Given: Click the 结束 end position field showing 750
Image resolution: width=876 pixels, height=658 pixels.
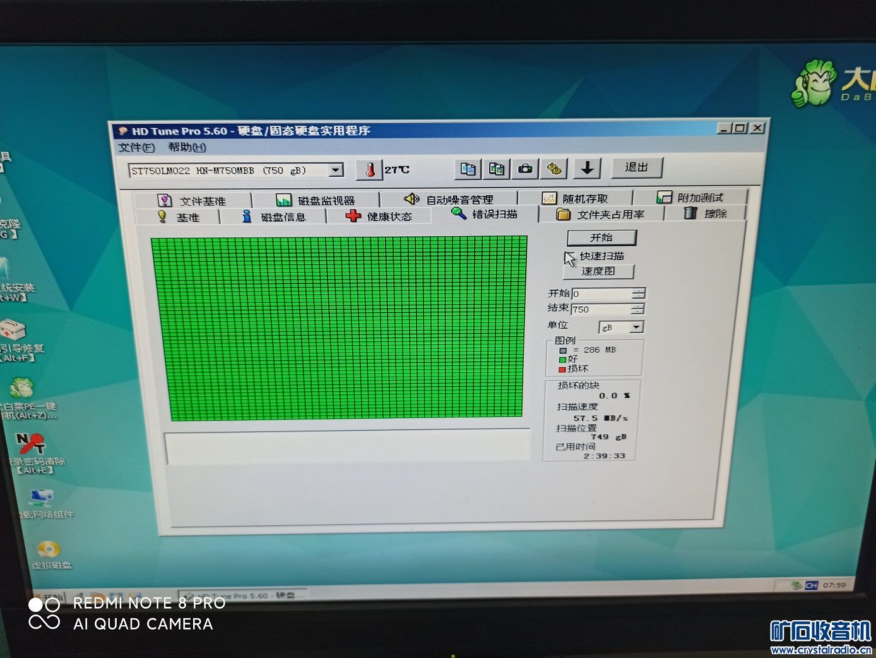Looking at the screenshot, I should 601,309.
